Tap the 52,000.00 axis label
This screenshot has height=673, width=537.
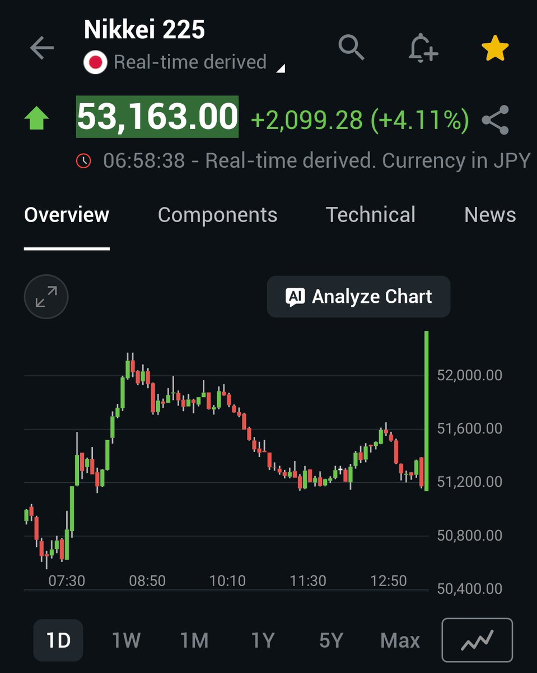click(x=469, y=375)
